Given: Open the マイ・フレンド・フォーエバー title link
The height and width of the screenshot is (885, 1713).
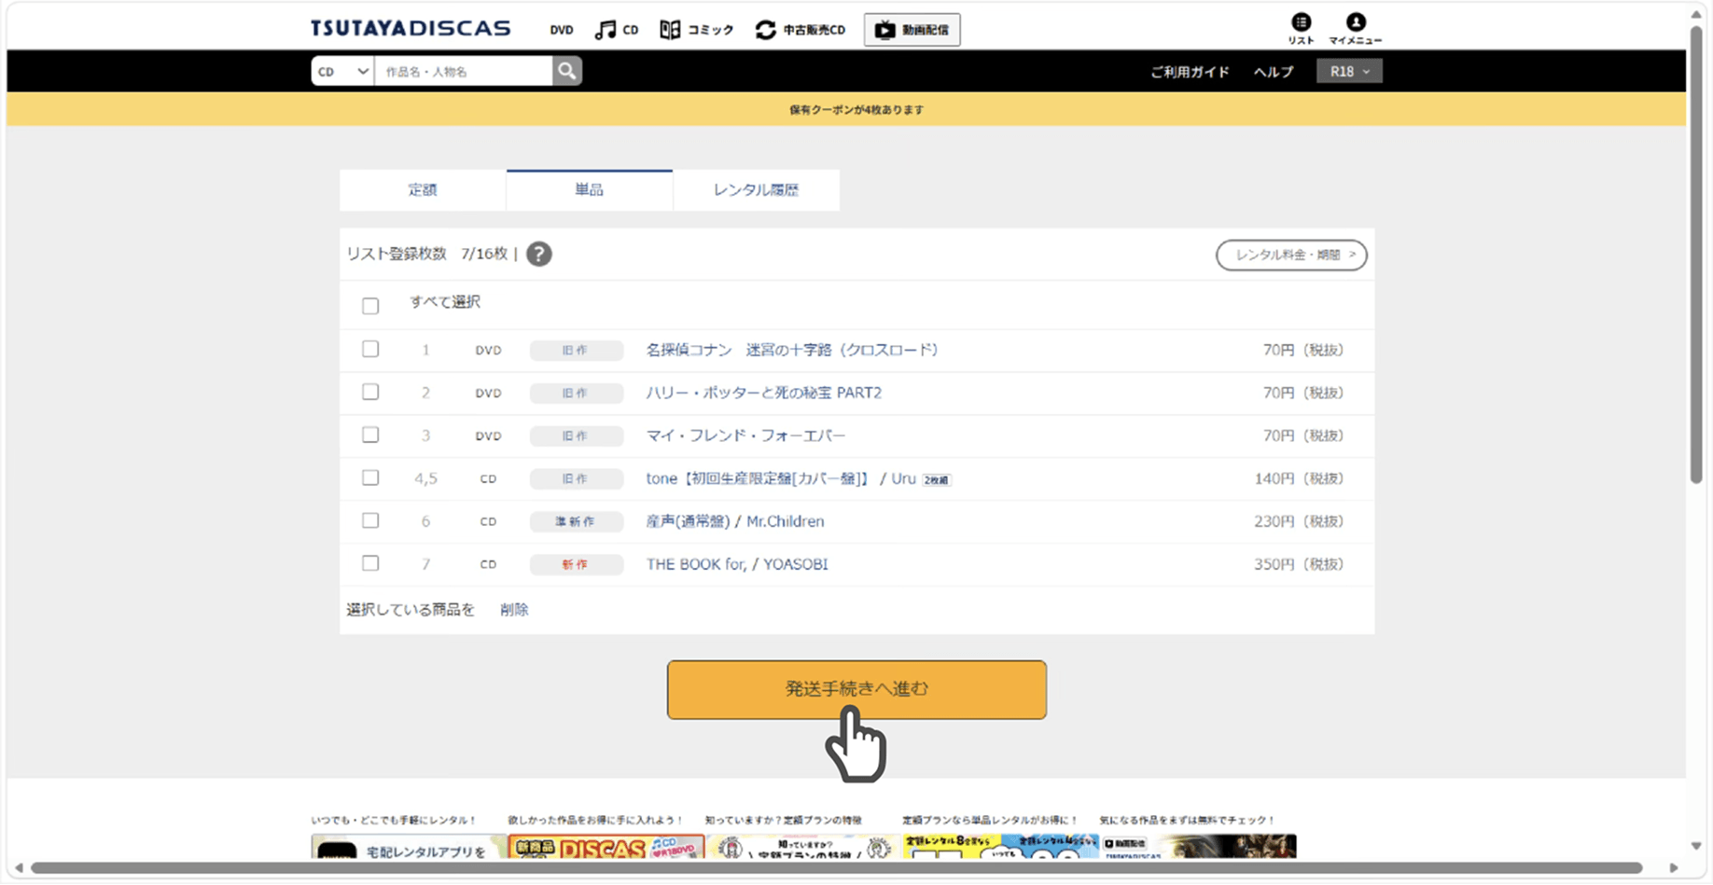Looking at the screenshot, I should (x=745, y=436).
